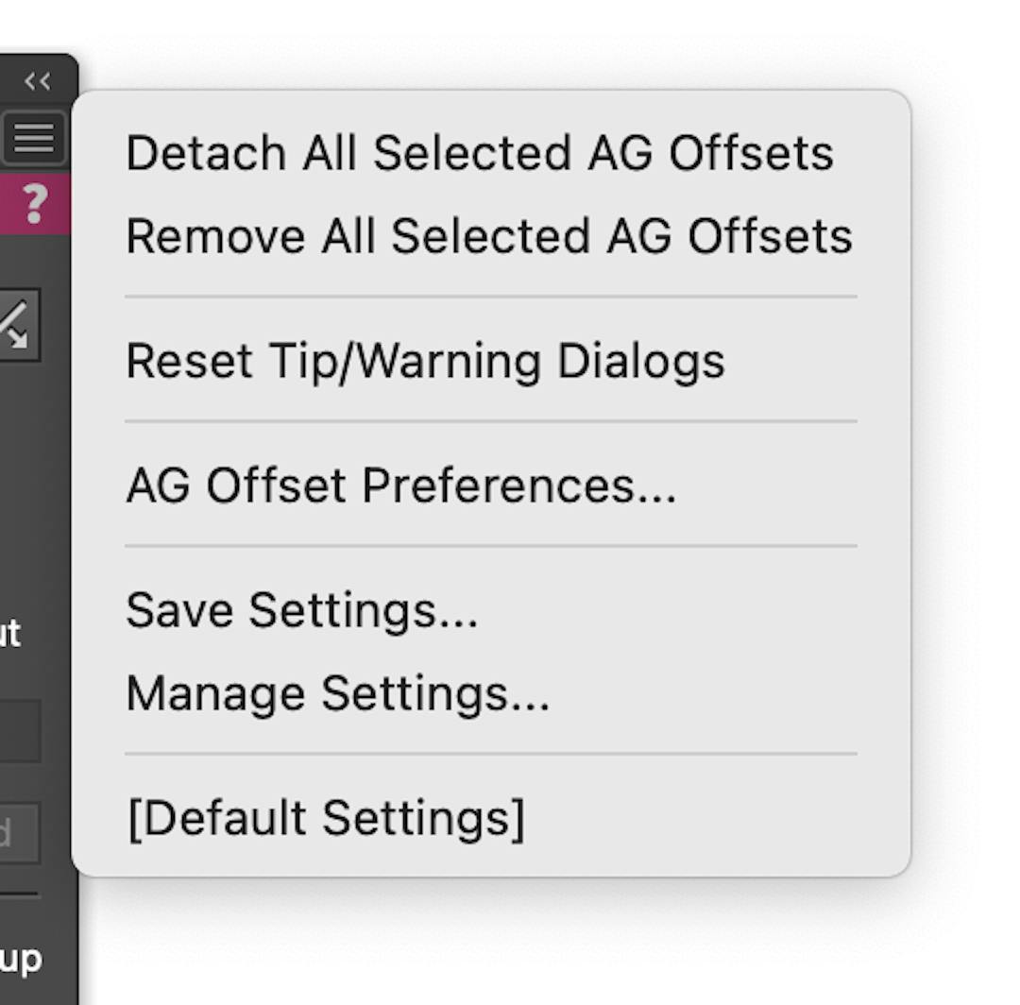Detach selected offsets via the top menu entry
Image resolution: width=1020 pixels, height=1005 pixels.
pos(480,152)
